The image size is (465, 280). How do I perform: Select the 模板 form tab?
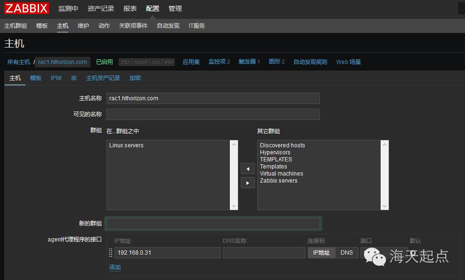coord(36,78)
